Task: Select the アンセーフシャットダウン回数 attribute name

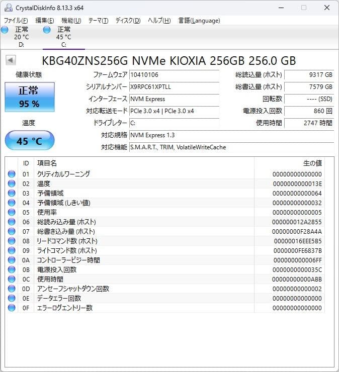Action: (x=73, y=289)
